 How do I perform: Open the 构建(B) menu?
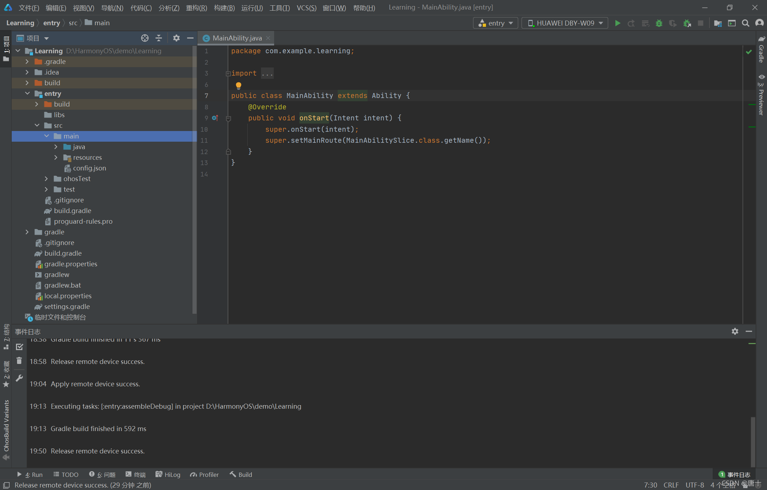(224, 7)
